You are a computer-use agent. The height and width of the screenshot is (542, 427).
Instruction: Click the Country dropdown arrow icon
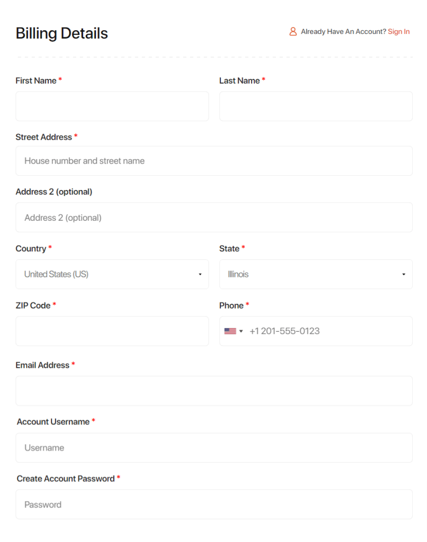click(200, 275)
